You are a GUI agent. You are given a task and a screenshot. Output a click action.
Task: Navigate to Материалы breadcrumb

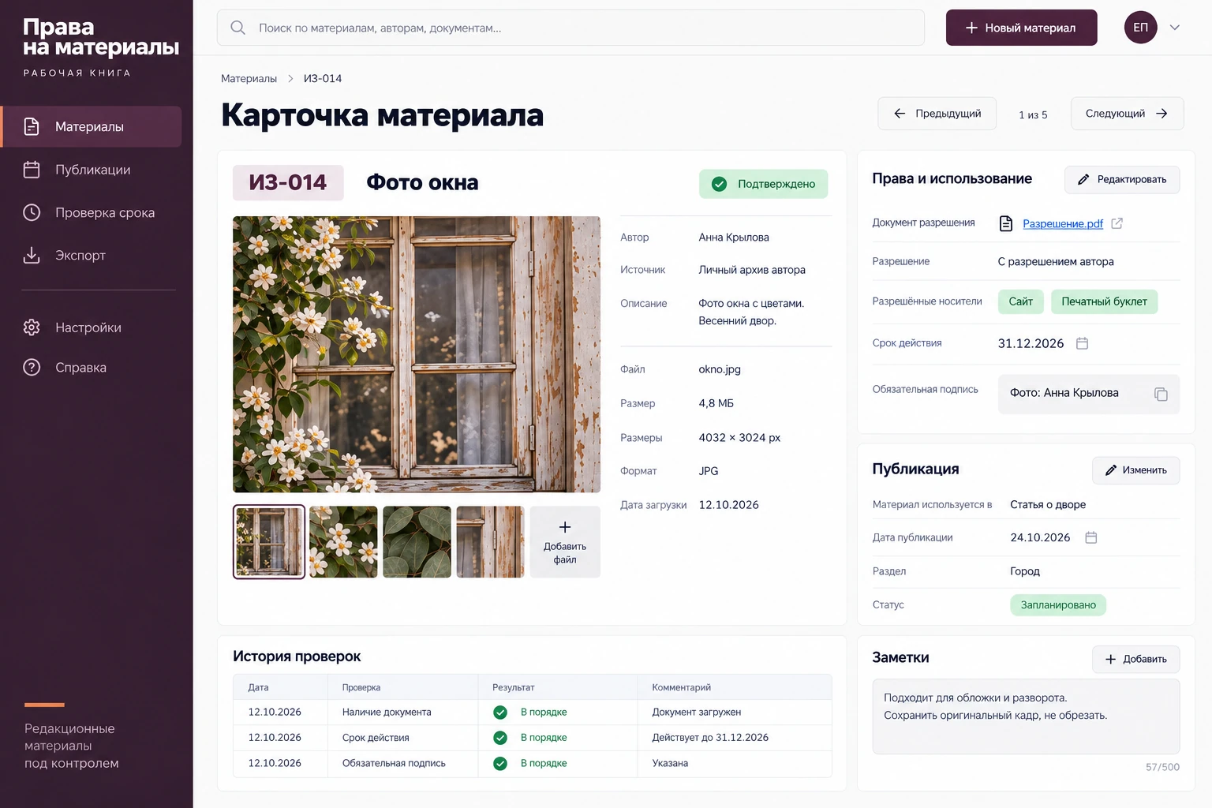(249, 78)
